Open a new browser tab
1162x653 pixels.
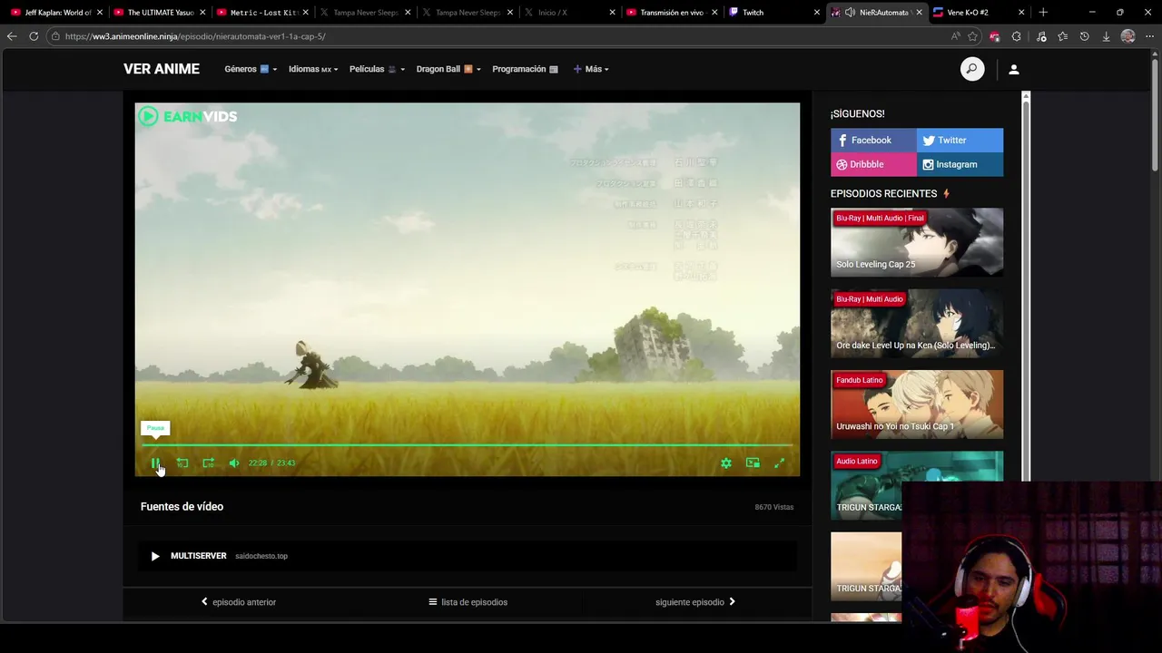click(1043, 13)
